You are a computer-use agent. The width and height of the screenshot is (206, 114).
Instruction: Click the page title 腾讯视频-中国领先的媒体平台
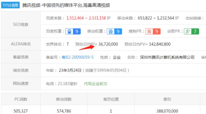52,5
